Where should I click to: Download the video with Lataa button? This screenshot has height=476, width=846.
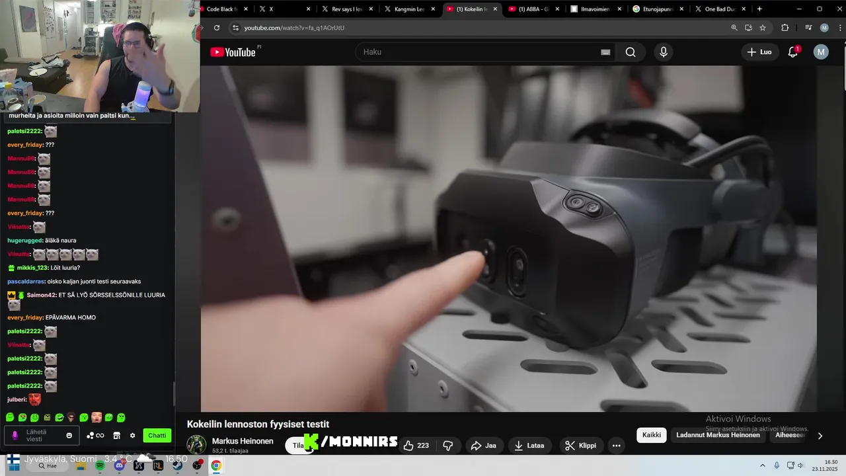[x=529, y=446]
